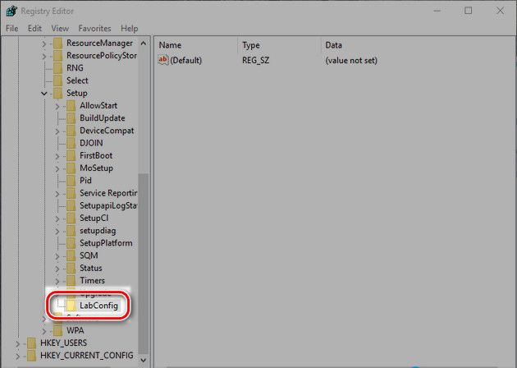Screen dimensions: 517x368
Task: Click the Pid folder icon
Action: tap(71, 181)
